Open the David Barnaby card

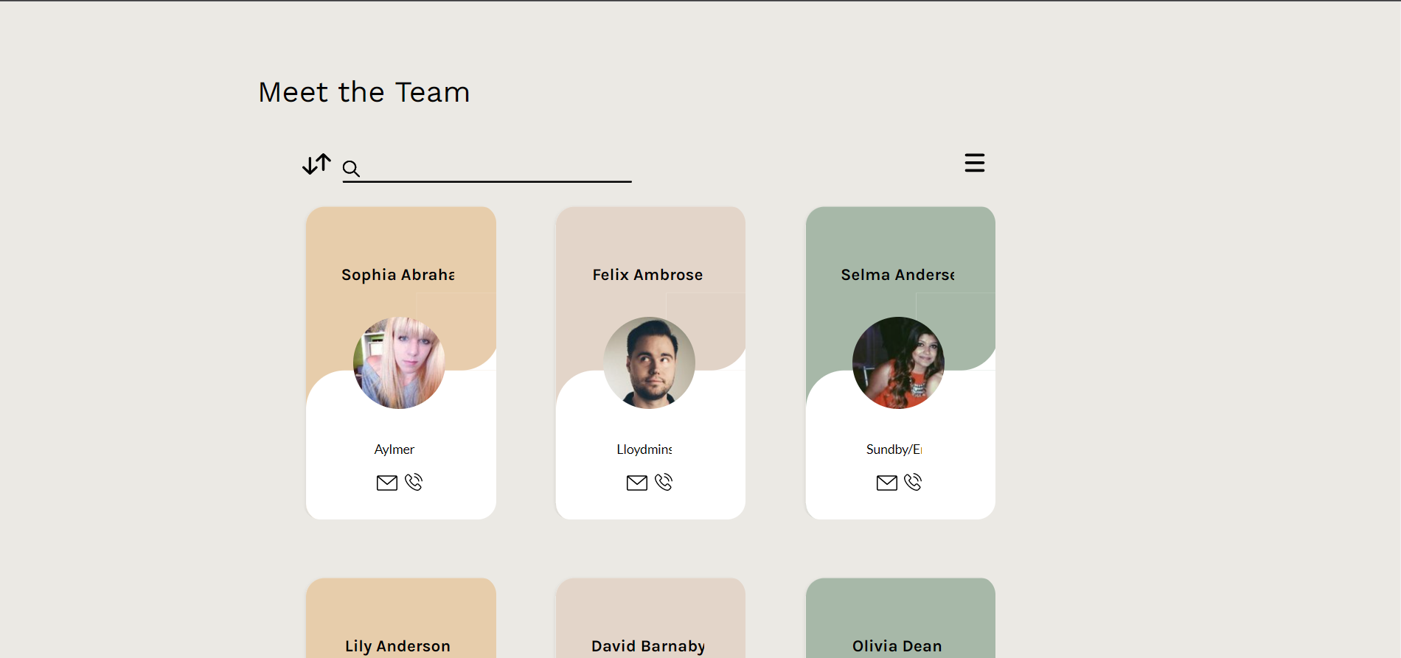coord(650,618)
